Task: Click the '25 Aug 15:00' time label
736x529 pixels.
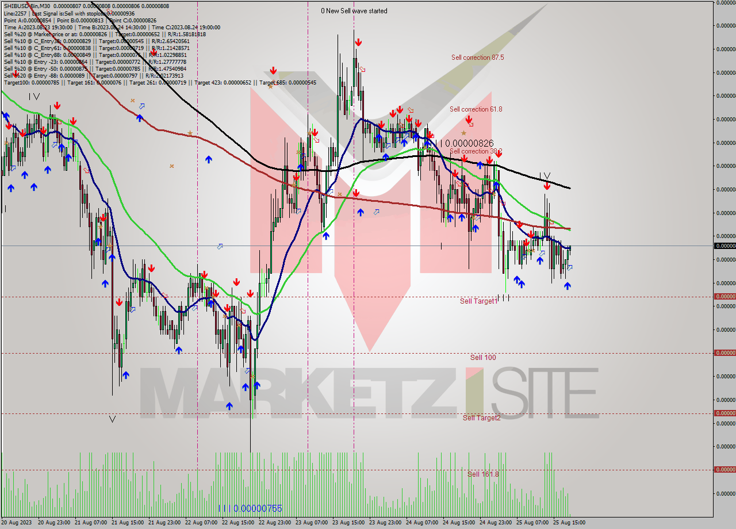Action: pos(569,523)
